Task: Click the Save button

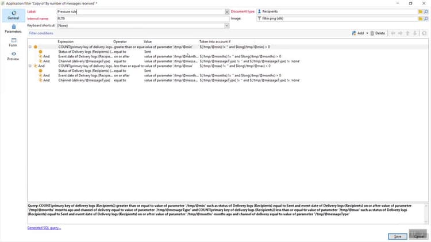Action: click(398, 236)
